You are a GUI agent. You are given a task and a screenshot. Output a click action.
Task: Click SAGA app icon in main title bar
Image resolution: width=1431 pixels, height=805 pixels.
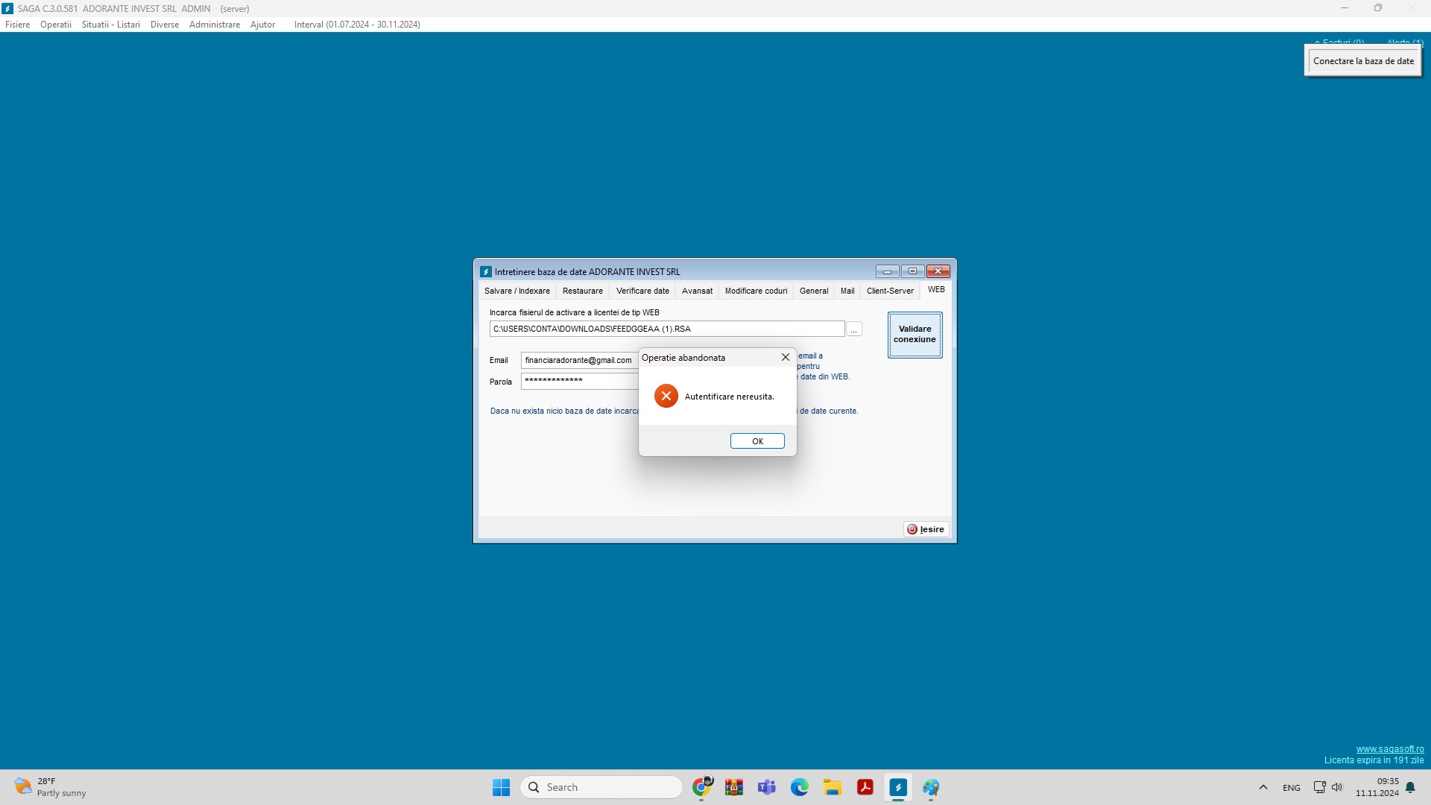point(7,8)
